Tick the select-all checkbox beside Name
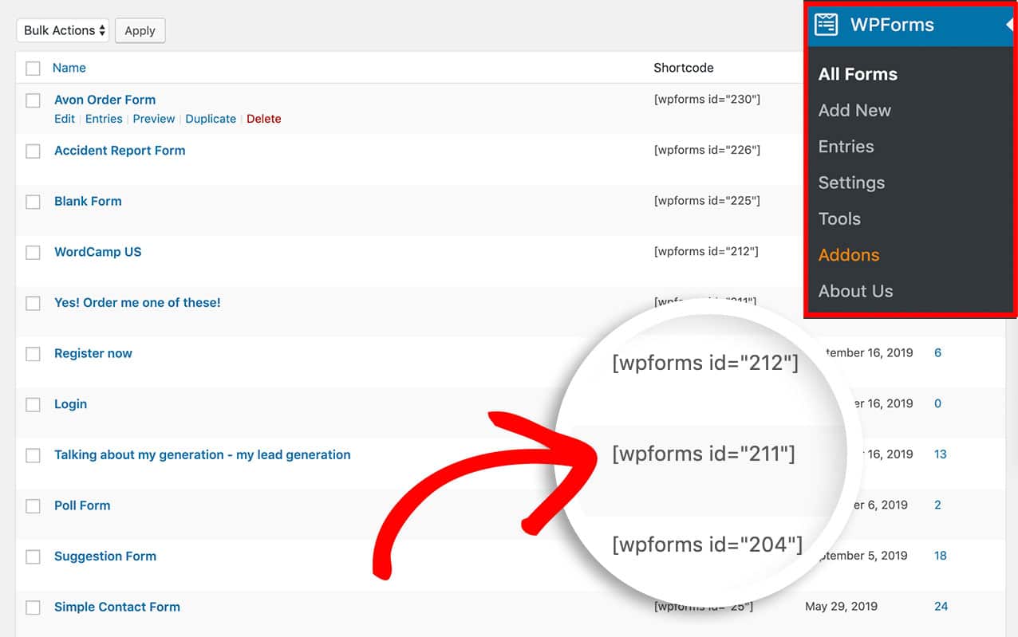The width and height of the screenshot is (1018, 637). [x=33, y=69]
